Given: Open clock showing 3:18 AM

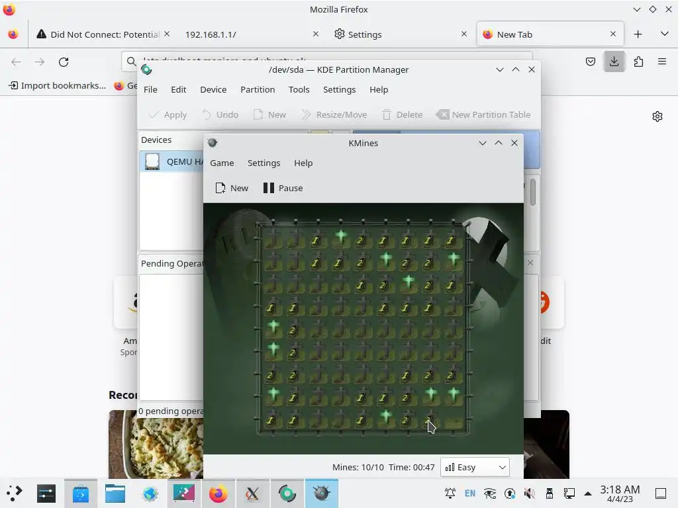Looking at the screenshot, I should coord(620,493).
